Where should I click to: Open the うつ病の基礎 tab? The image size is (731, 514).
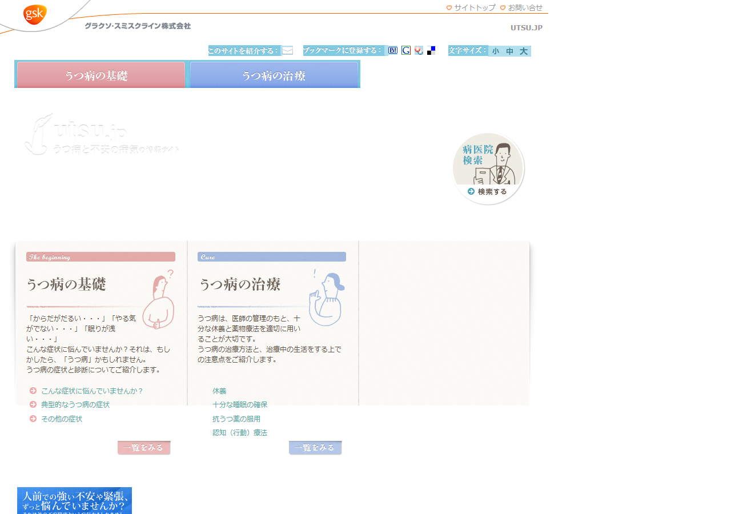coord(101,75)
